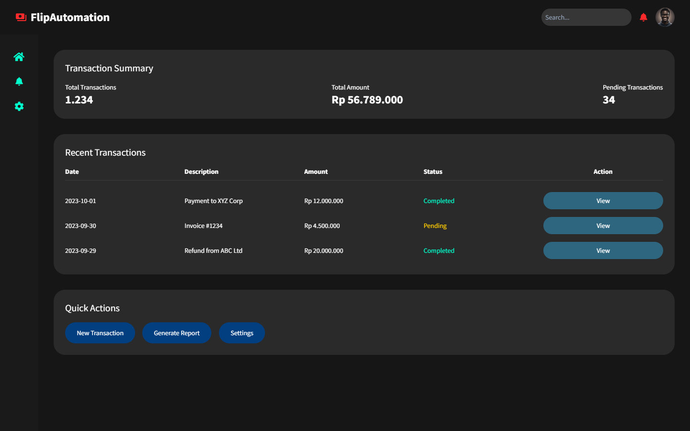Click the FlipAutomation title text
690x431 pixels.
click(70, 17)
